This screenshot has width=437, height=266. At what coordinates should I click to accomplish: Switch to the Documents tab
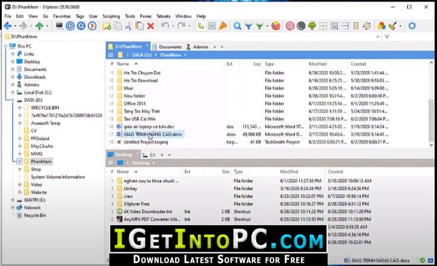coord(167,47)
